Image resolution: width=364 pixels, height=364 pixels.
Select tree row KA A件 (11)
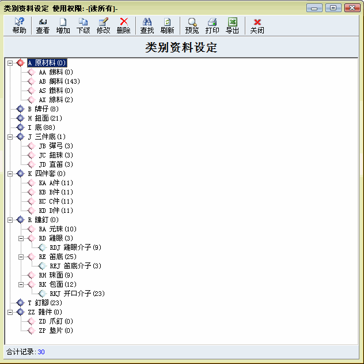coord(56,183)
